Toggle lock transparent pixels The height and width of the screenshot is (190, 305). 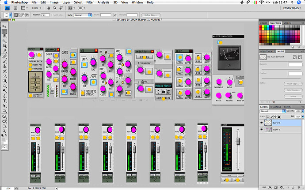pyautogui.click(x=268, y=117)
